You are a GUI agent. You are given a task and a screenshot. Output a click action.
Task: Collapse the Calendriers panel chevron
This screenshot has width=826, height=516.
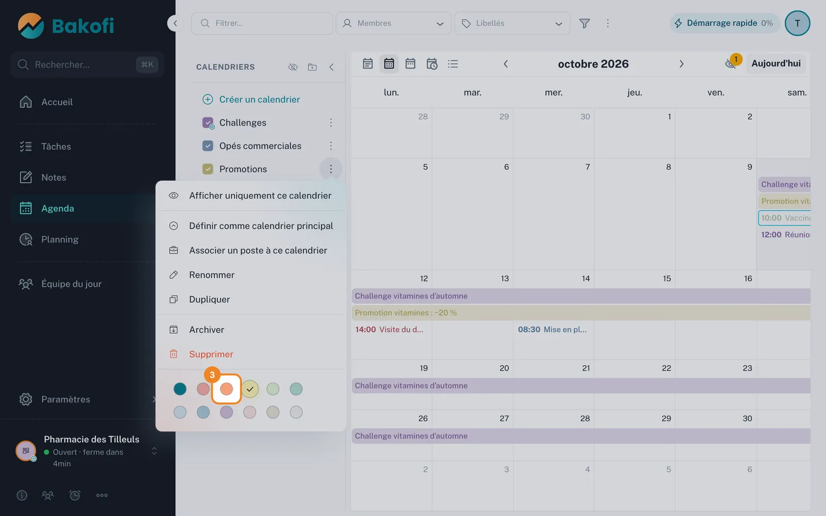(x=331, y=67)
